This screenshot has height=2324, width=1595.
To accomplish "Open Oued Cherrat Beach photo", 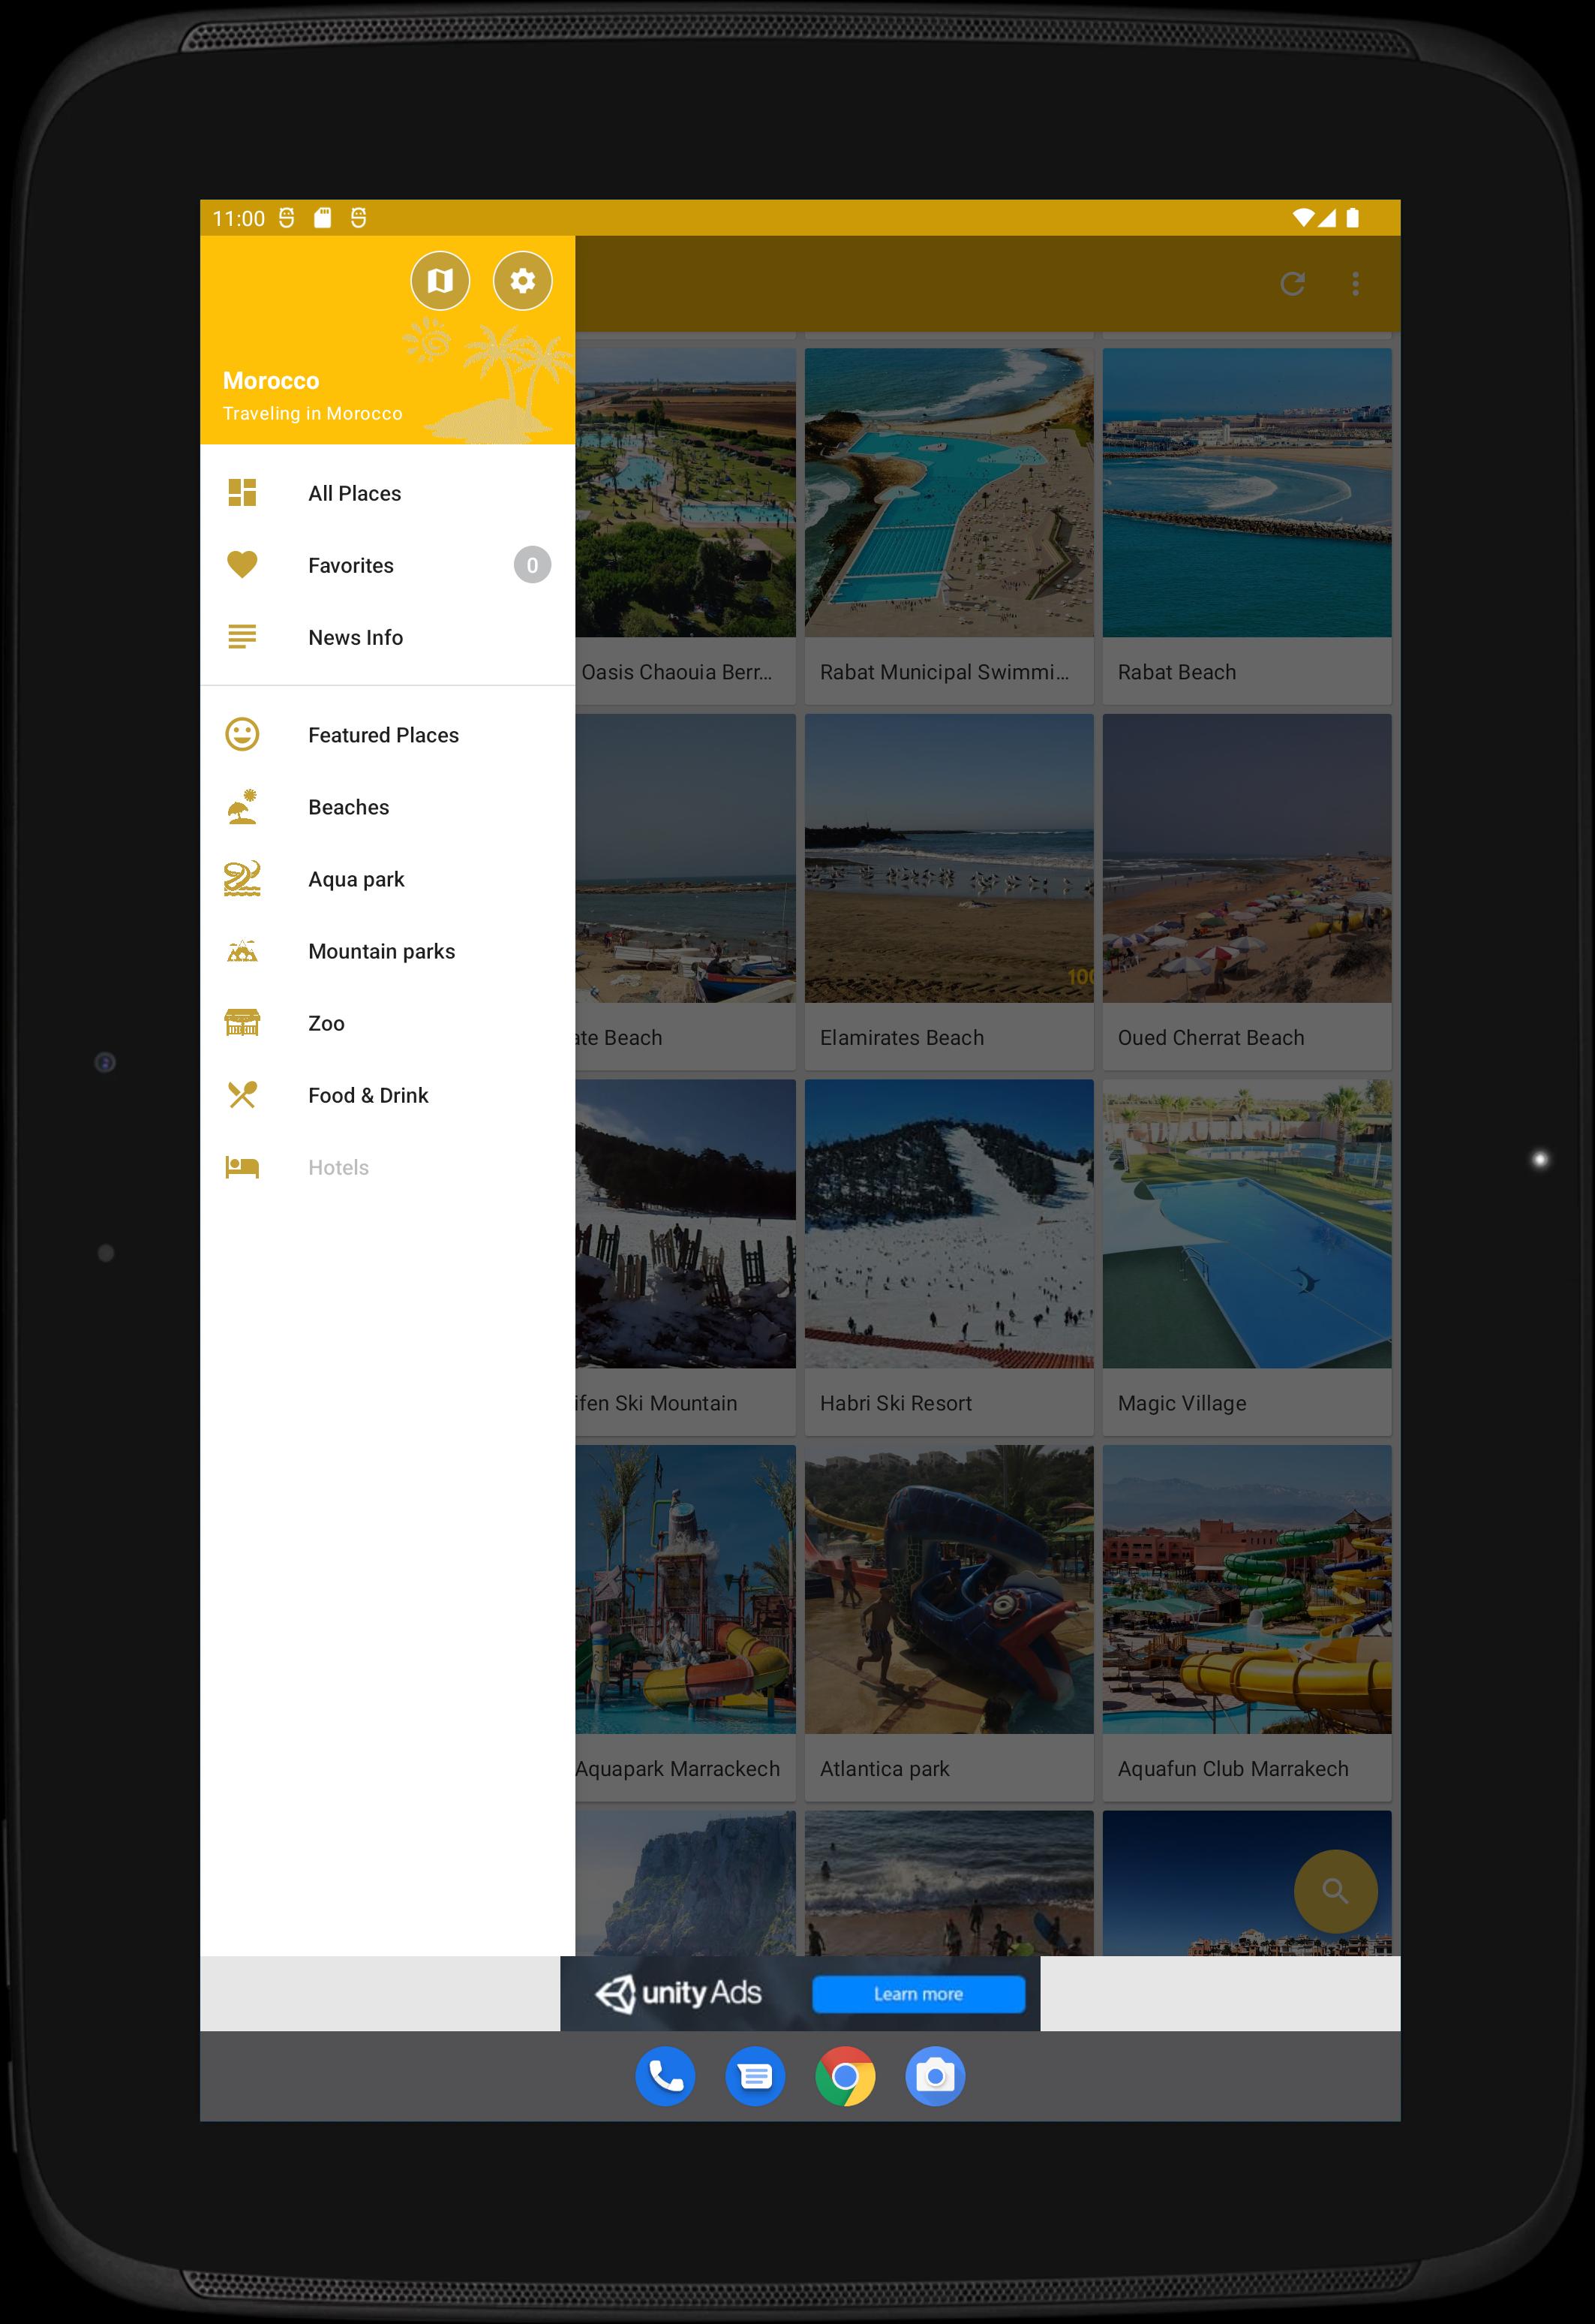I will point(1246,858).
